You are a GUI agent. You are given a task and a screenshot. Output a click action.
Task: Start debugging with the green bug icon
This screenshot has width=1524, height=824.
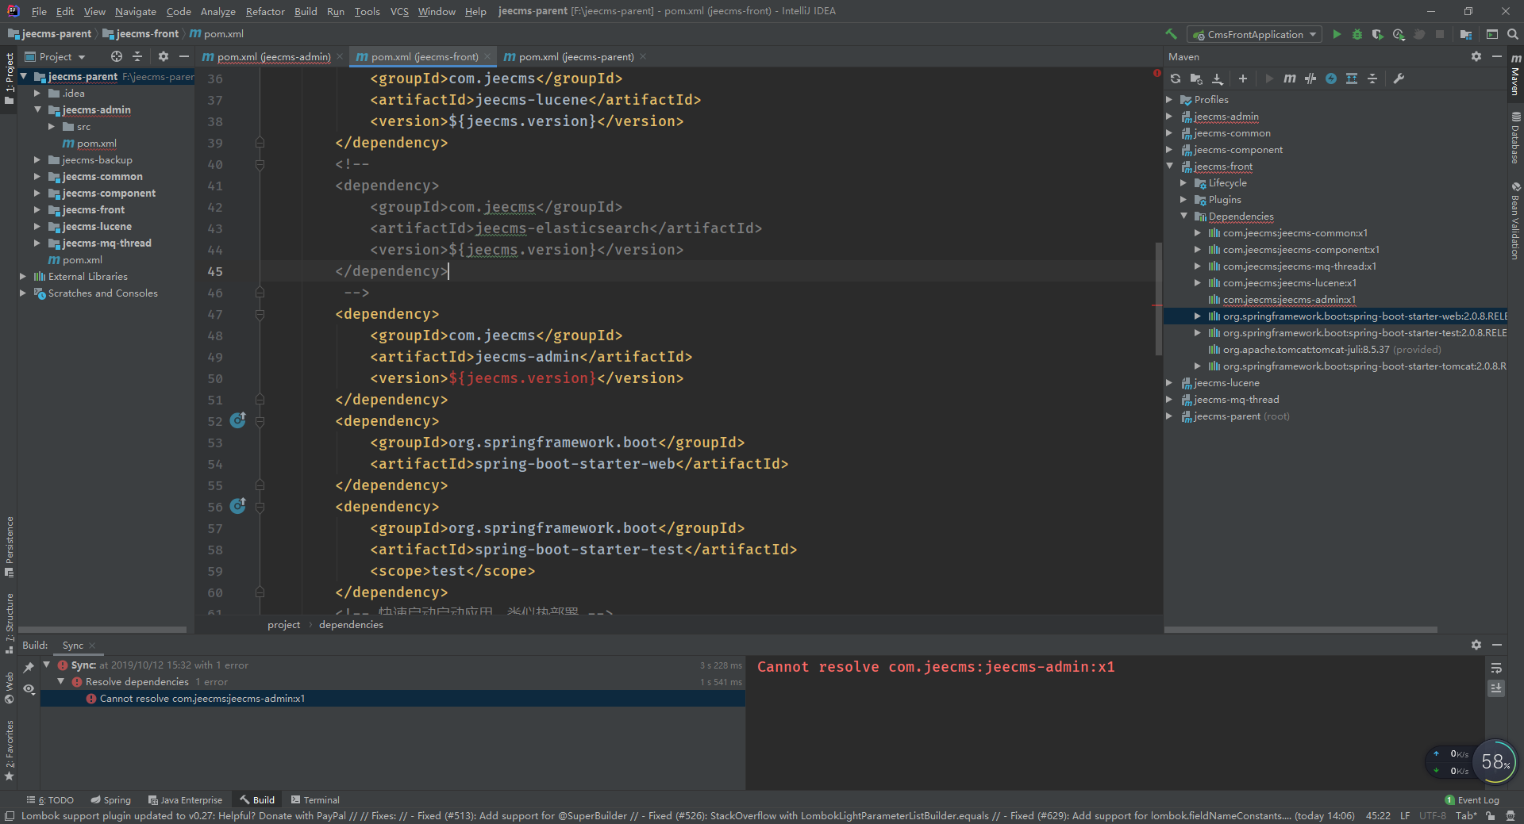click(1357, 34)
